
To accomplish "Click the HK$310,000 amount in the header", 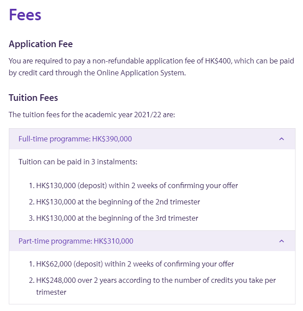I will pyautogui.click(x=113, y=241).
